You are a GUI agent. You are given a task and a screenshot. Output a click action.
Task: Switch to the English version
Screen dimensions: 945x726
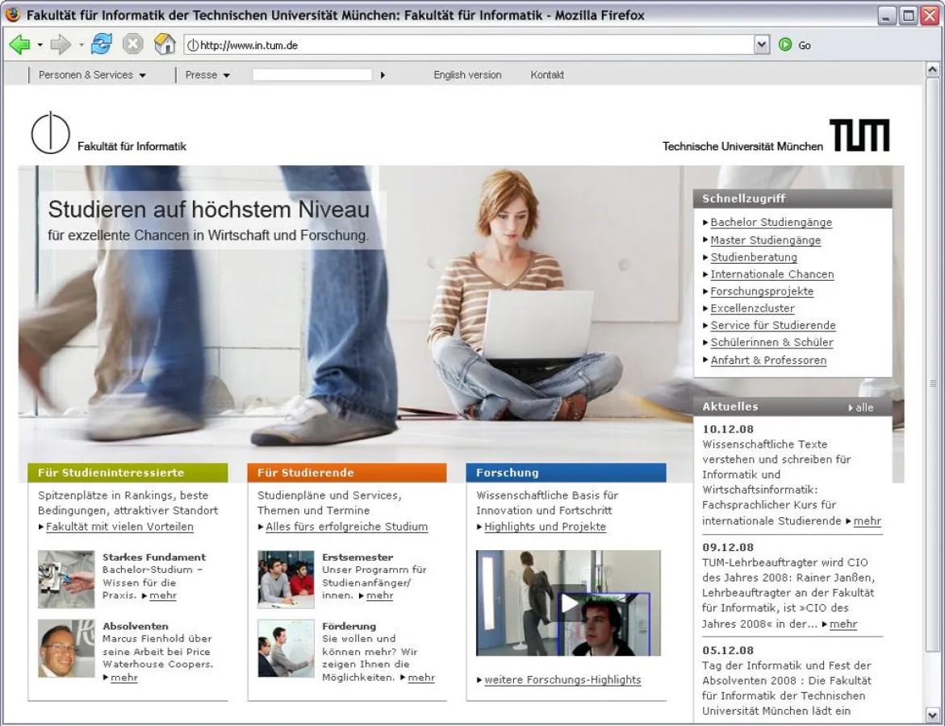pyautogui.click(x=467, y=75)
